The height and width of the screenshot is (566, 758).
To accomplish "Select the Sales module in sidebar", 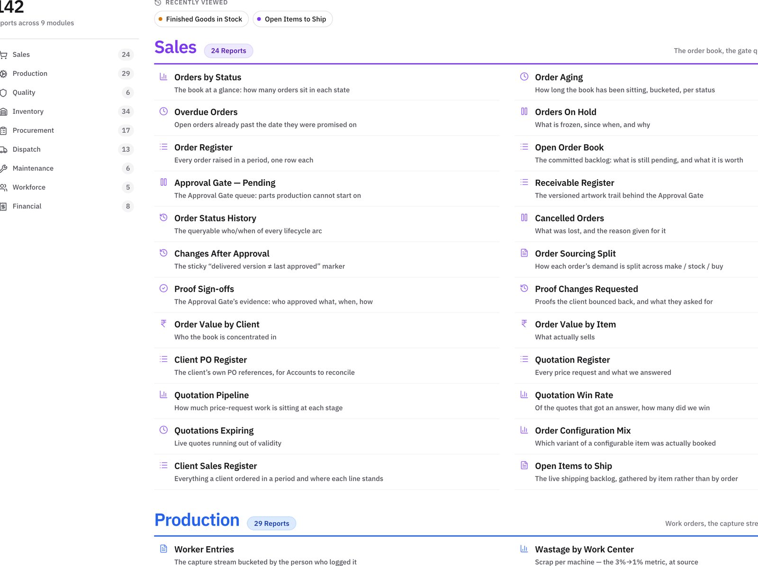I will (x=67, y=55).
